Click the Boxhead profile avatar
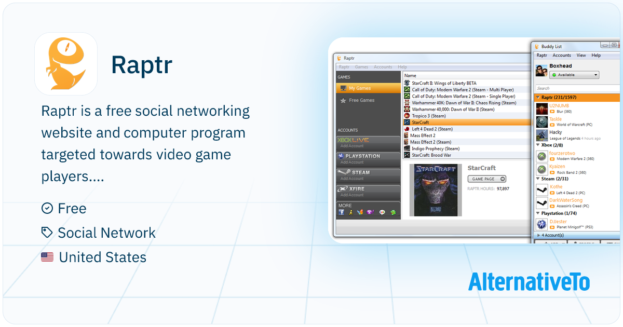 [x=541, y=70]
